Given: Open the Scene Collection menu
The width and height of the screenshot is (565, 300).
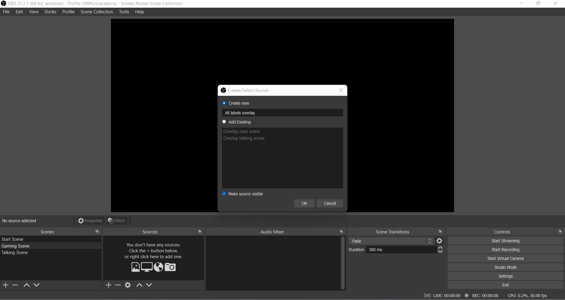Looking at the screenshot, I should click(x=97, y=12).
